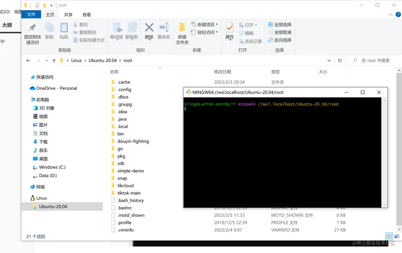Open the File (文件) tab
The image size is (402, 253).
pyautogui.click(x=31, y=15)
